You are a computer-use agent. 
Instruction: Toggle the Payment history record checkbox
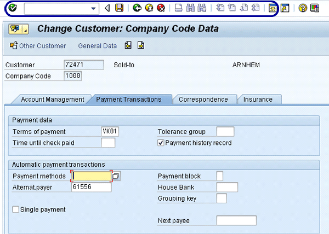[161, 143]
